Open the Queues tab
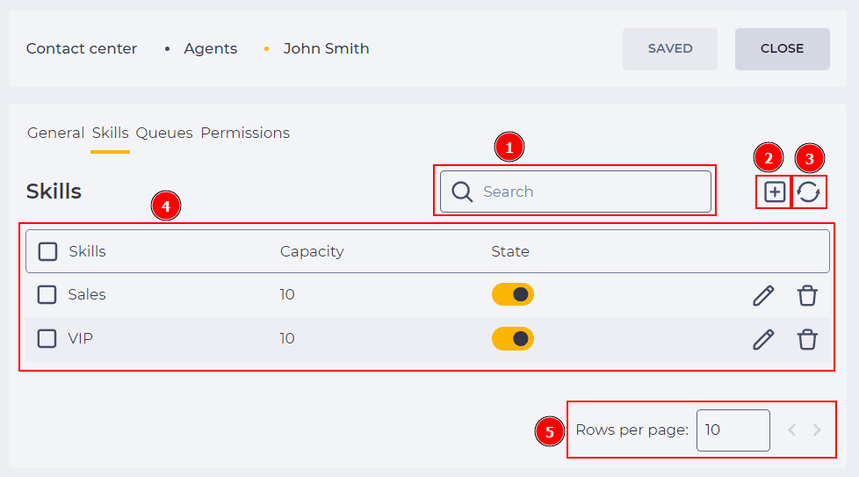Screen dimensions: 859x477 pyautogui.click(x=164, y=133)
